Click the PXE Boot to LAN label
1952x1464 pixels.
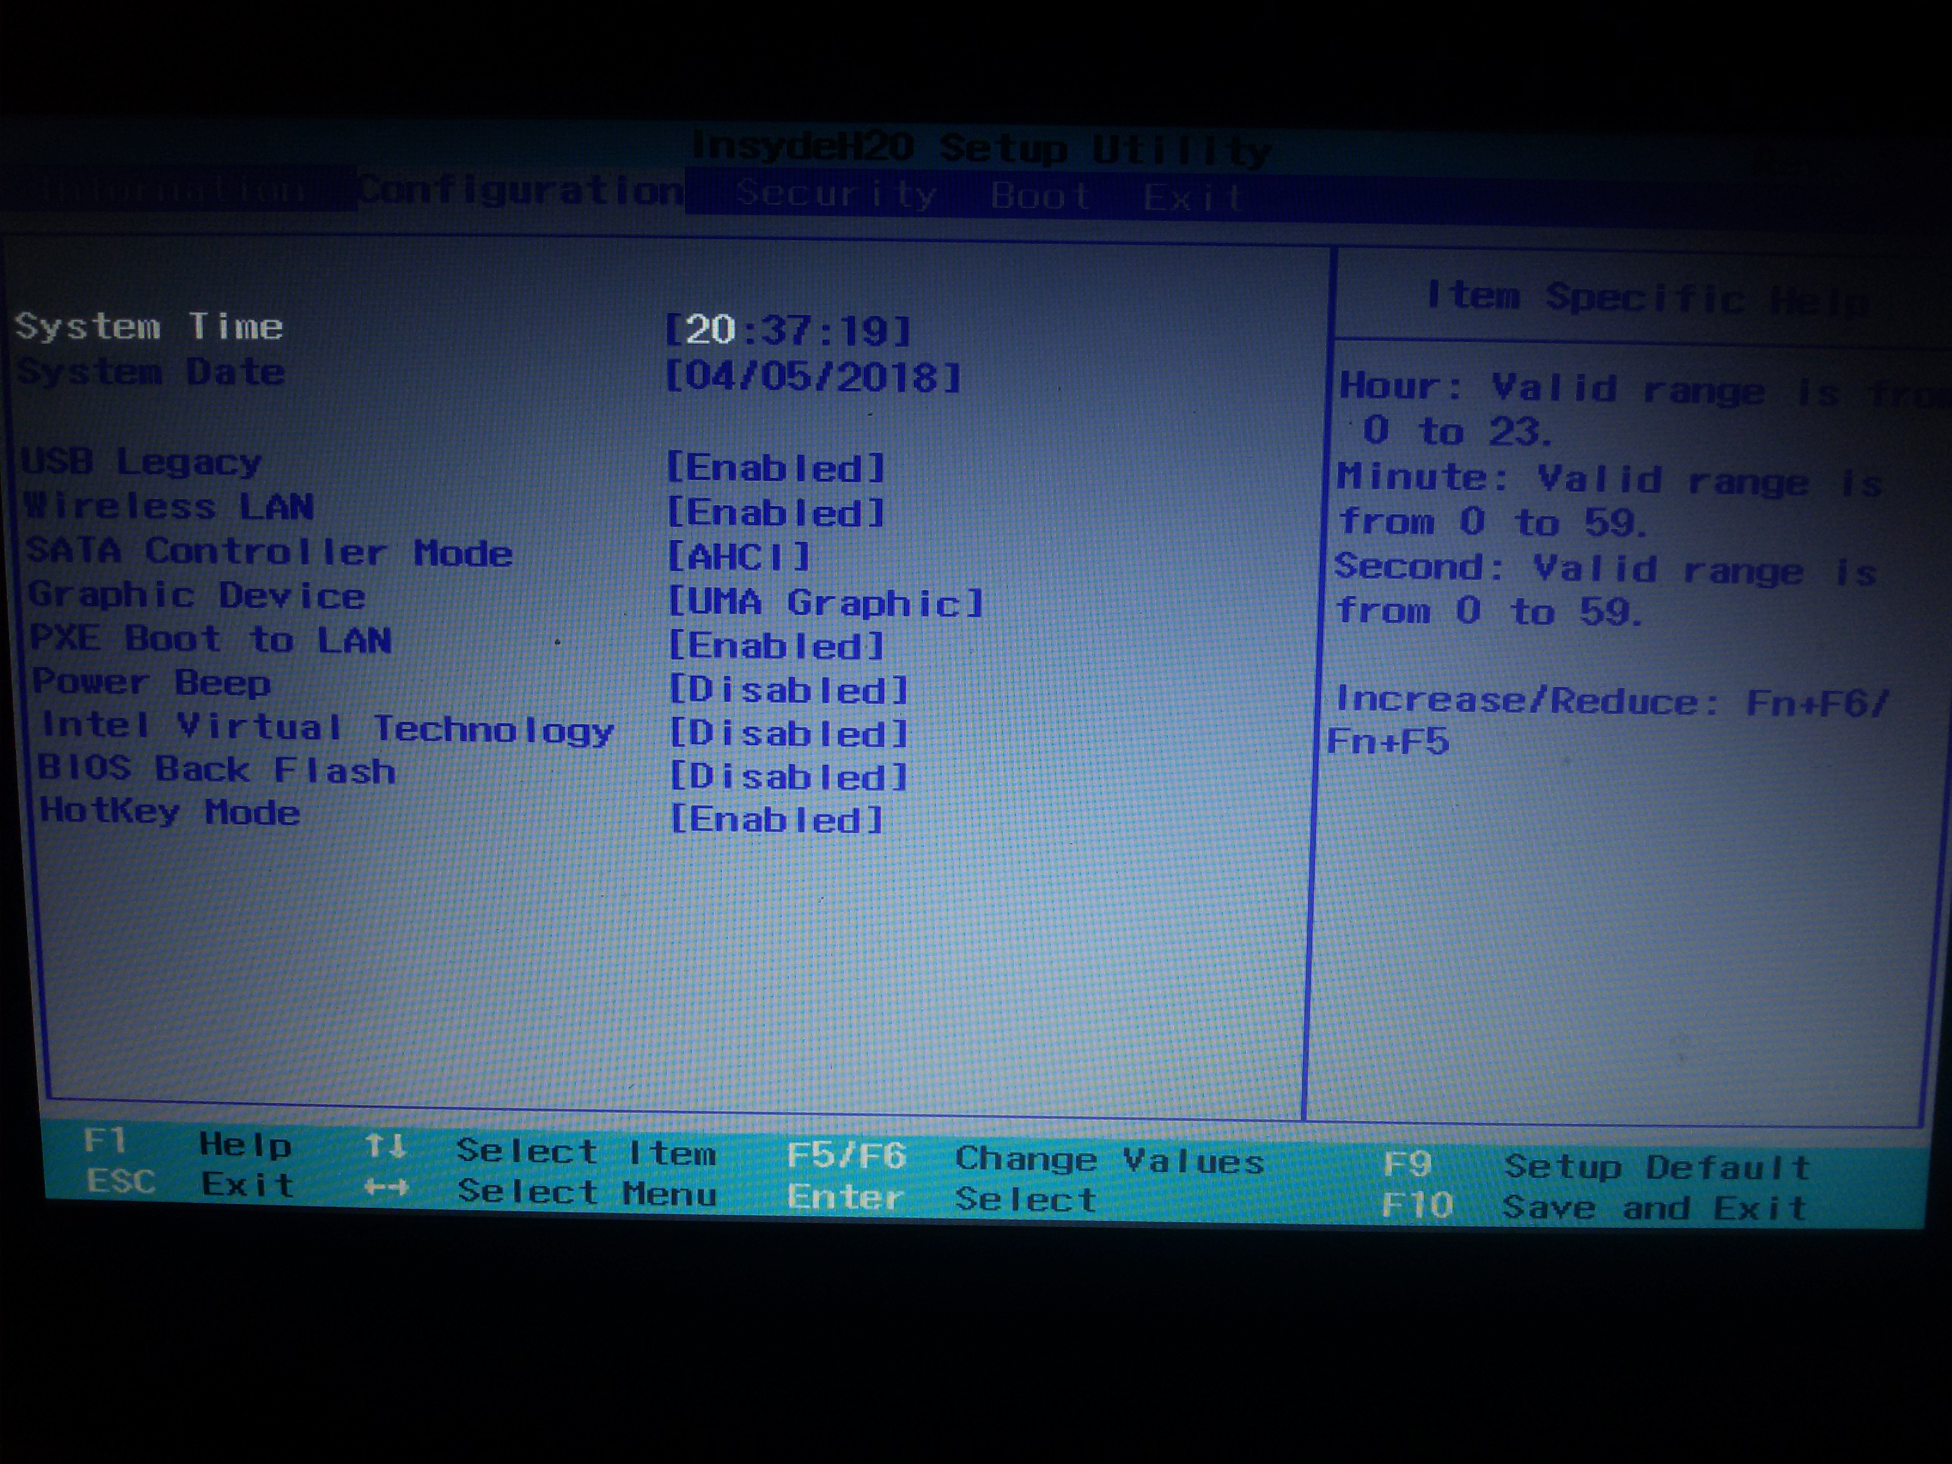[211, 639]
